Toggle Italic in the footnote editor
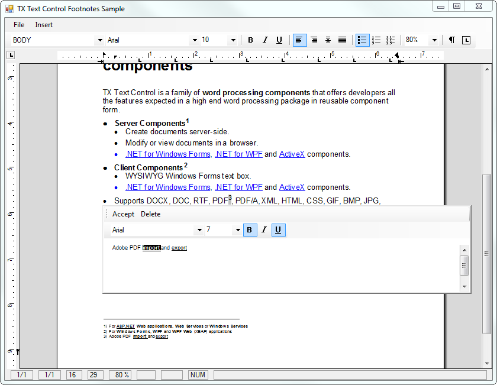Screen dimensions: 497x385 [x=264, y=230]
